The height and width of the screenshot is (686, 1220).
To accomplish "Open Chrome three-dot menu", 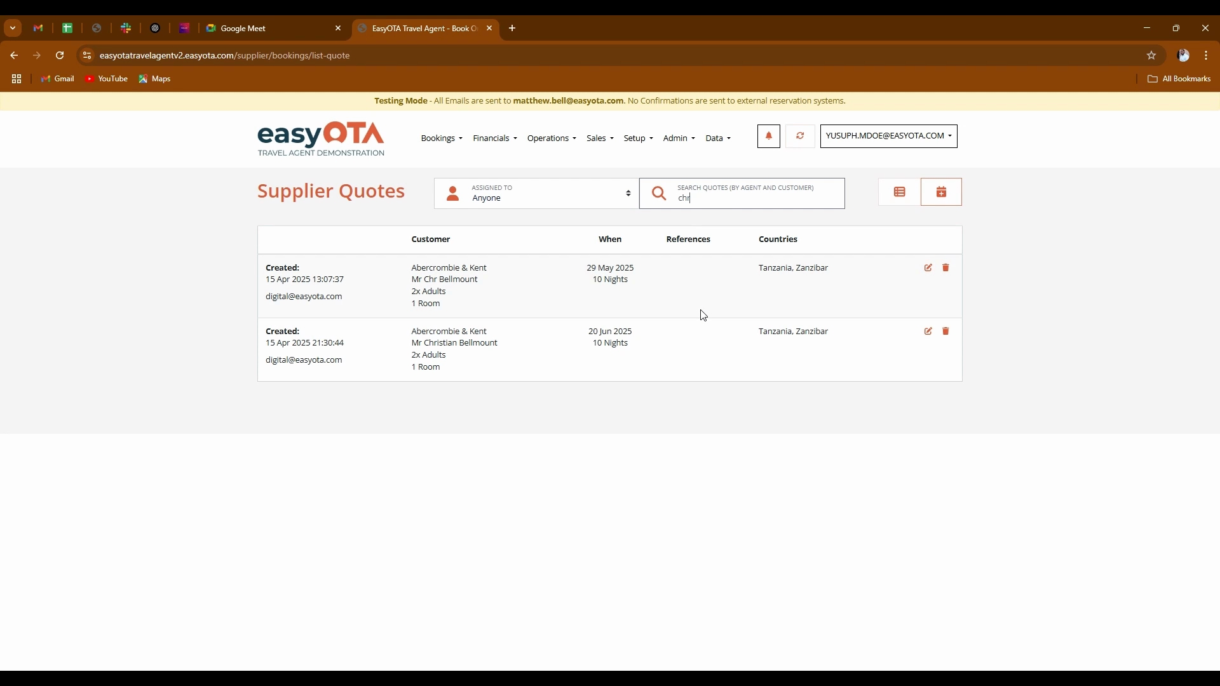I will coord(1206,55).
